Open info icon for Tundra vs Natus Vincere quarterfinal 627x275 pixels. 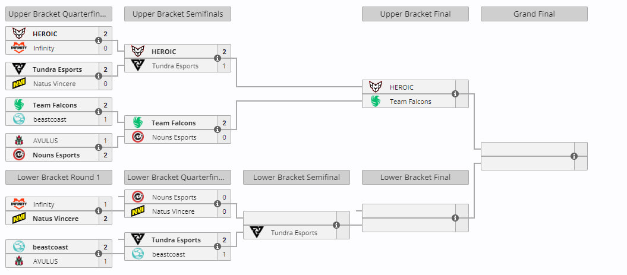(99, 76)
